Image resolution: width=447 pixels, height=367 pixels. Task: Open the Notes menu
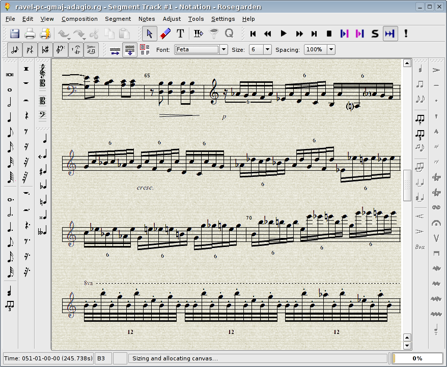pos(147,19)
